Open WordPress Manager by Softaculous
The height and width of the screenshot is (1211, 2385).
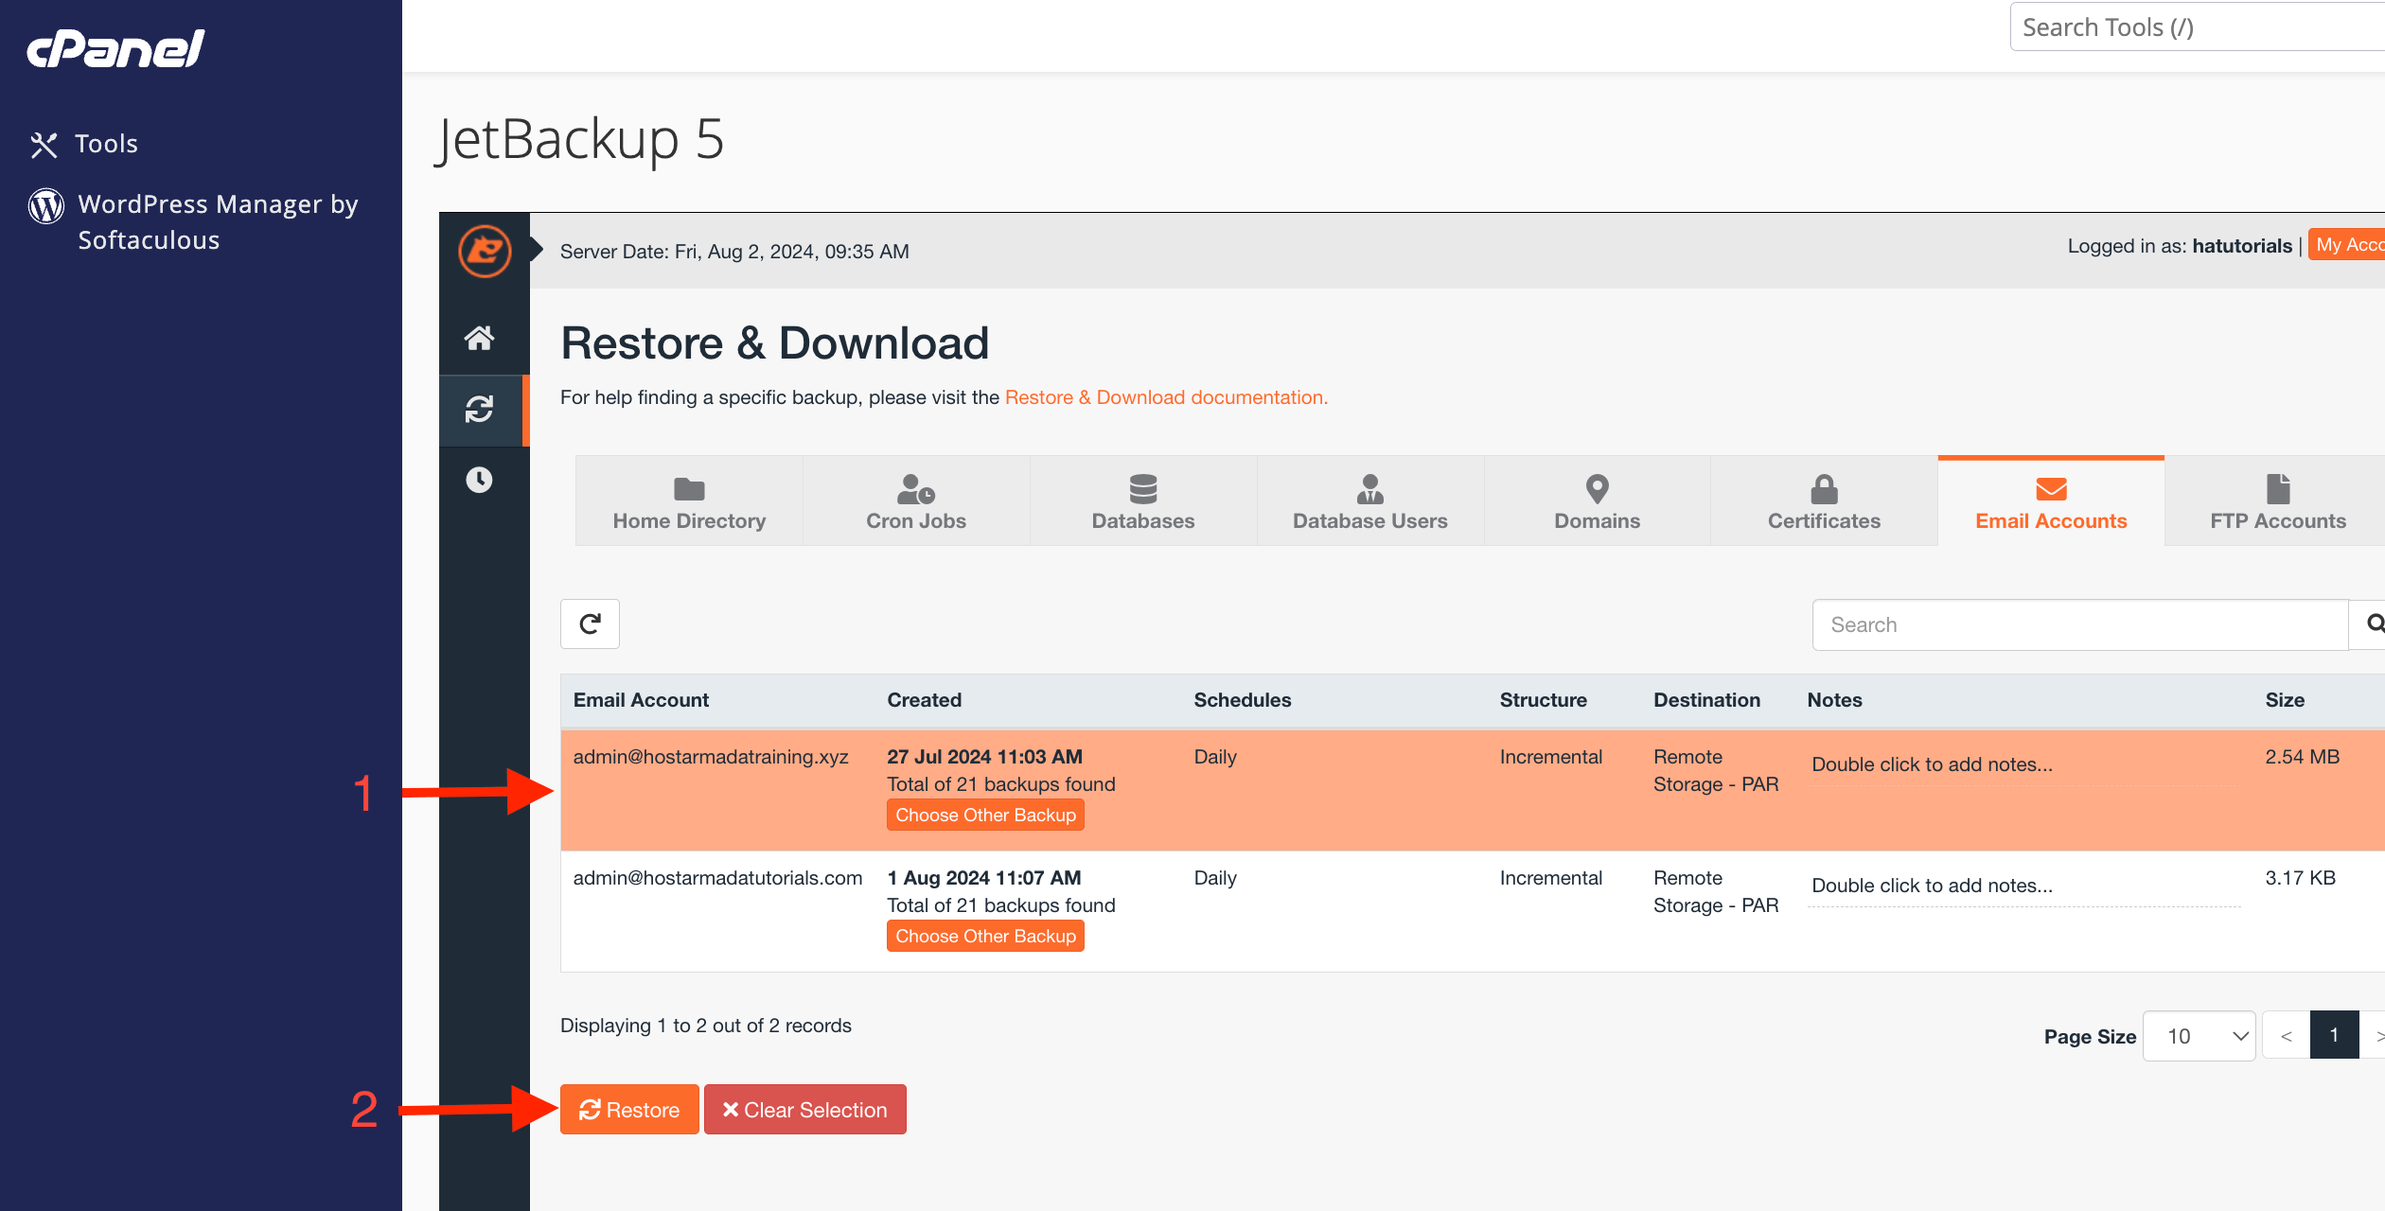[193, 222]
